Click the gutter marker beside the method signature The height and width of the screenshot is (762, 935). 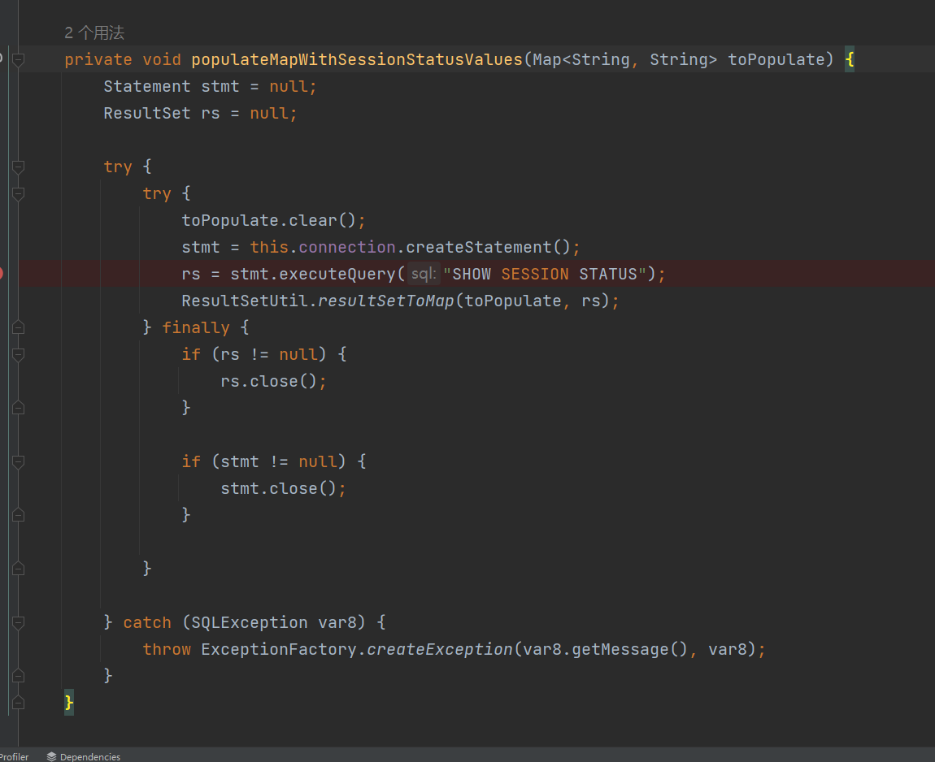tap(2, 59)
